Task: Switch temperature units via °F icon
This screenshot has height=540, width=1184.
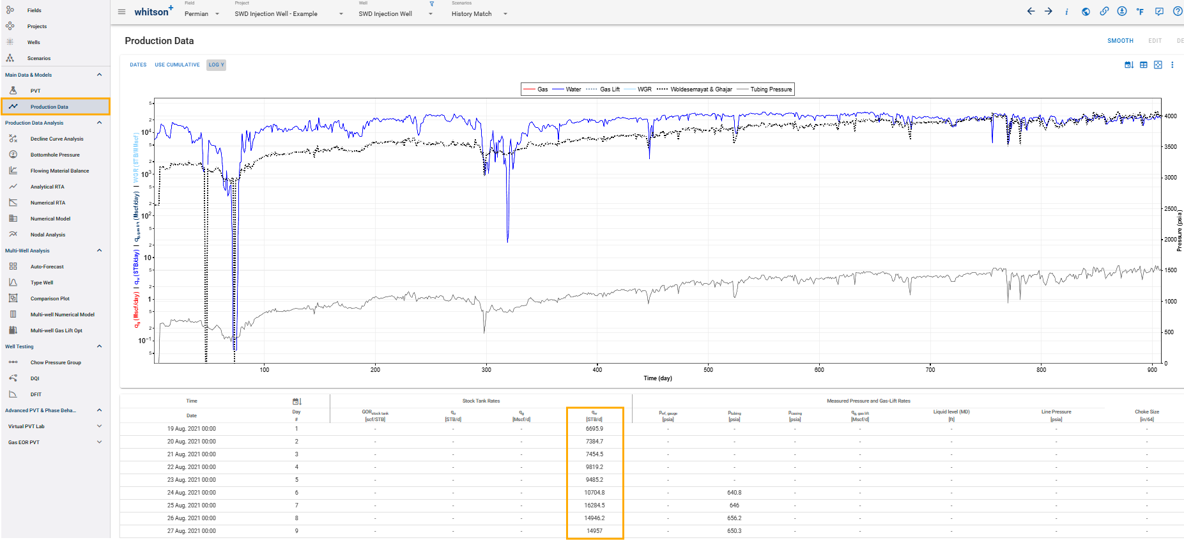Action: [x=1140, y=12]
